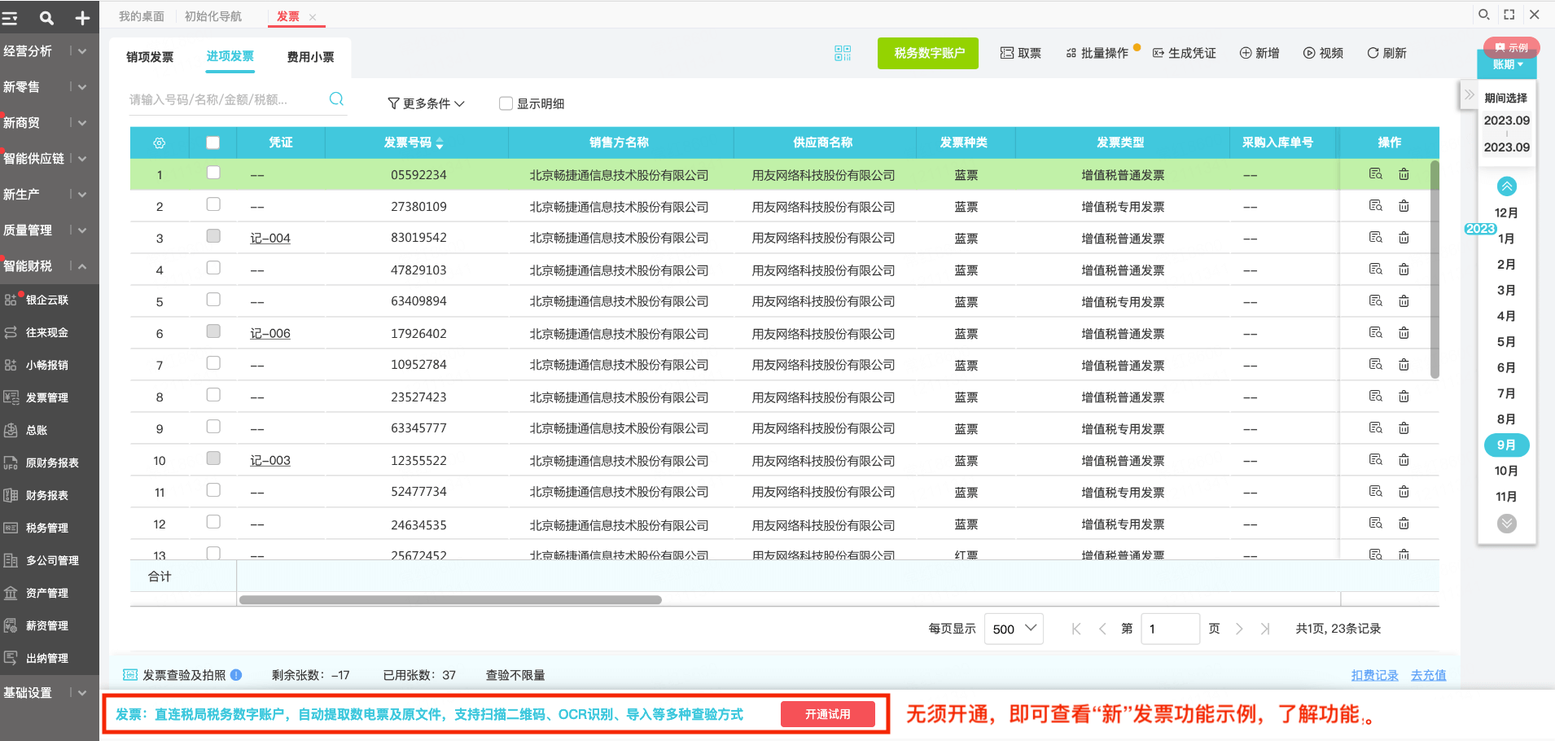Click the table vertical scrollbar

coord(1435,269)
